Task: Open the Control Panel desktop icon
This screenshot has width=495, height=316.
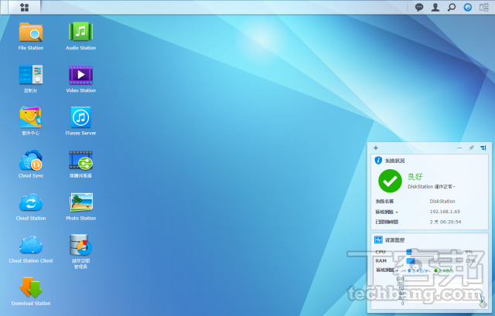Action: (x=31, y=75)
